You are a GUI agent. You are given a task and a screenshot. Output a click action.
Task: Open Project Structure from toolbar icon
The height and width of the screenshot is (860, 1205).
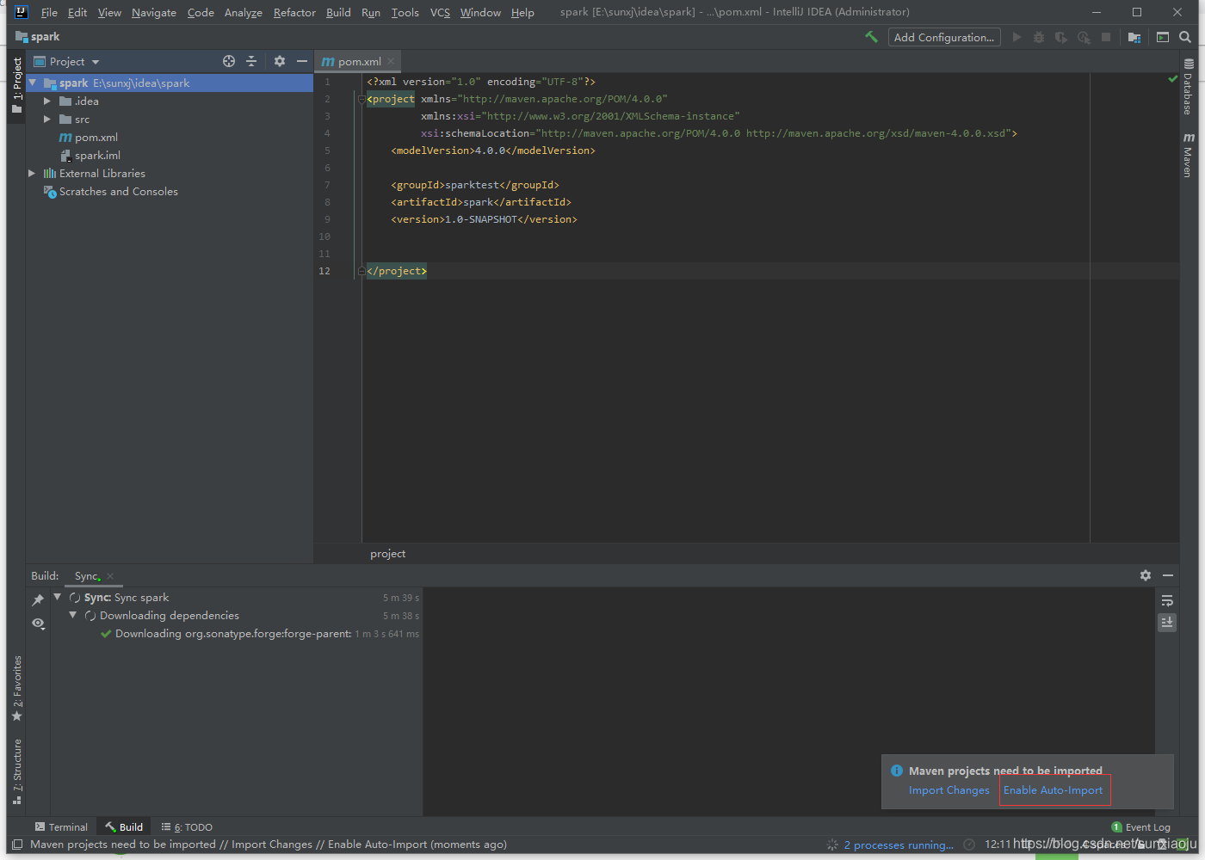tap(1134, 37)
